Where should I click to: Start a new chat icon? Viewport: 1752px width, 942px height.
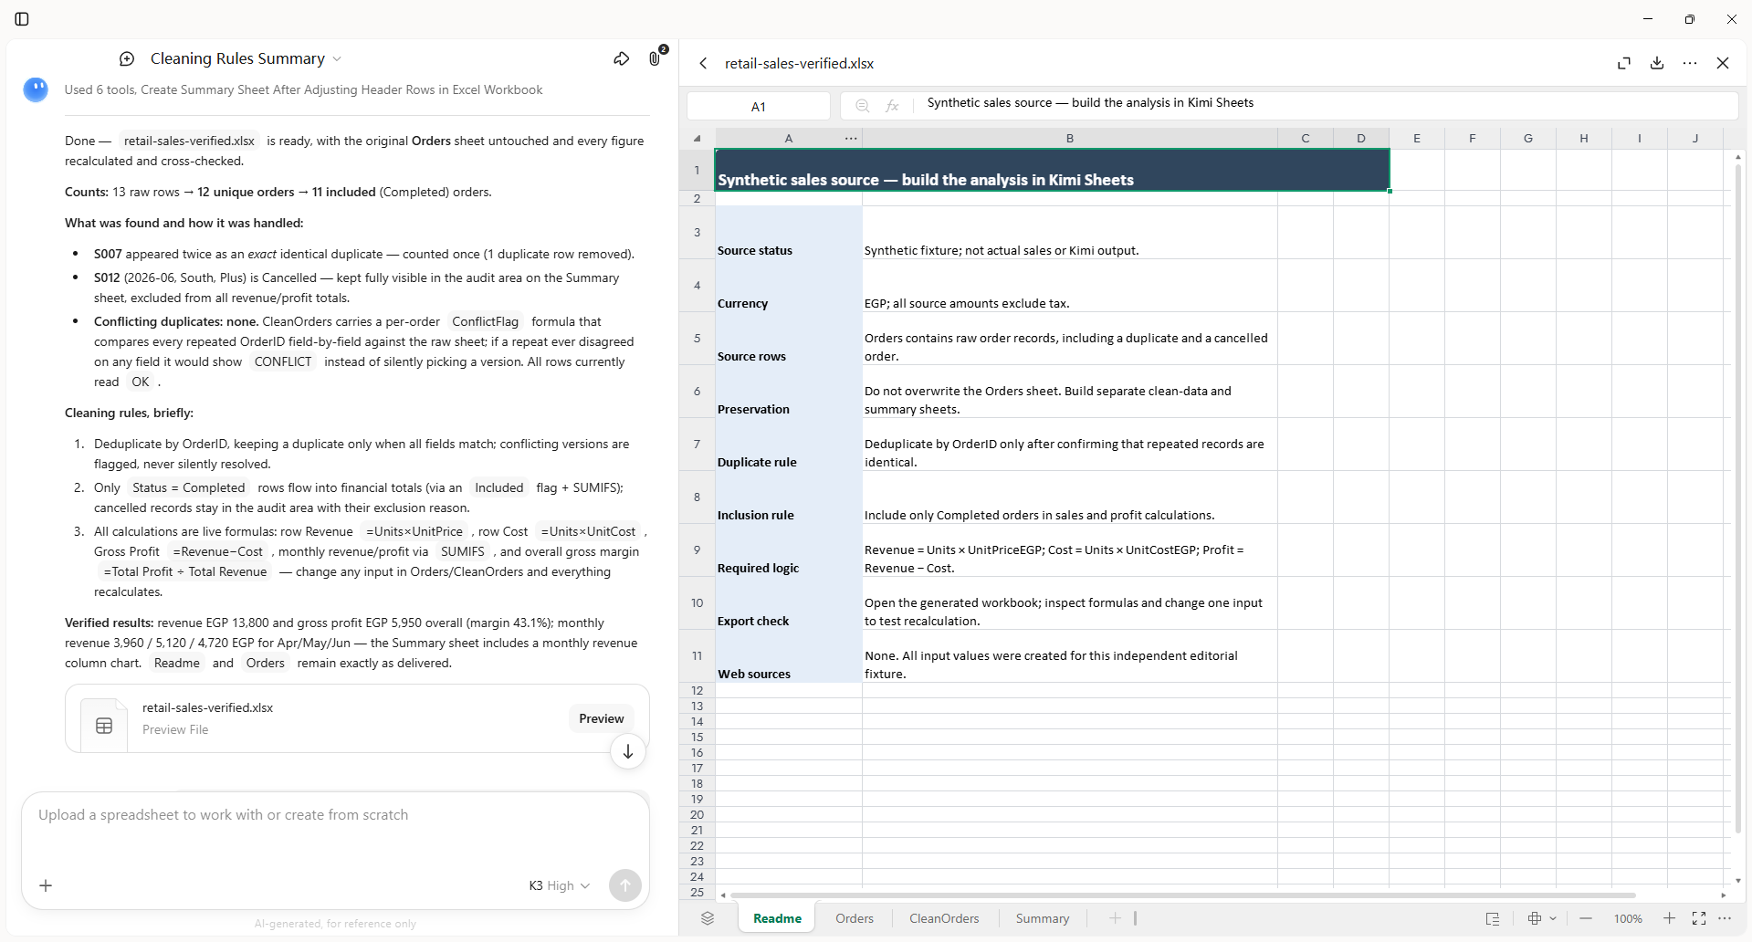[127, 59]
